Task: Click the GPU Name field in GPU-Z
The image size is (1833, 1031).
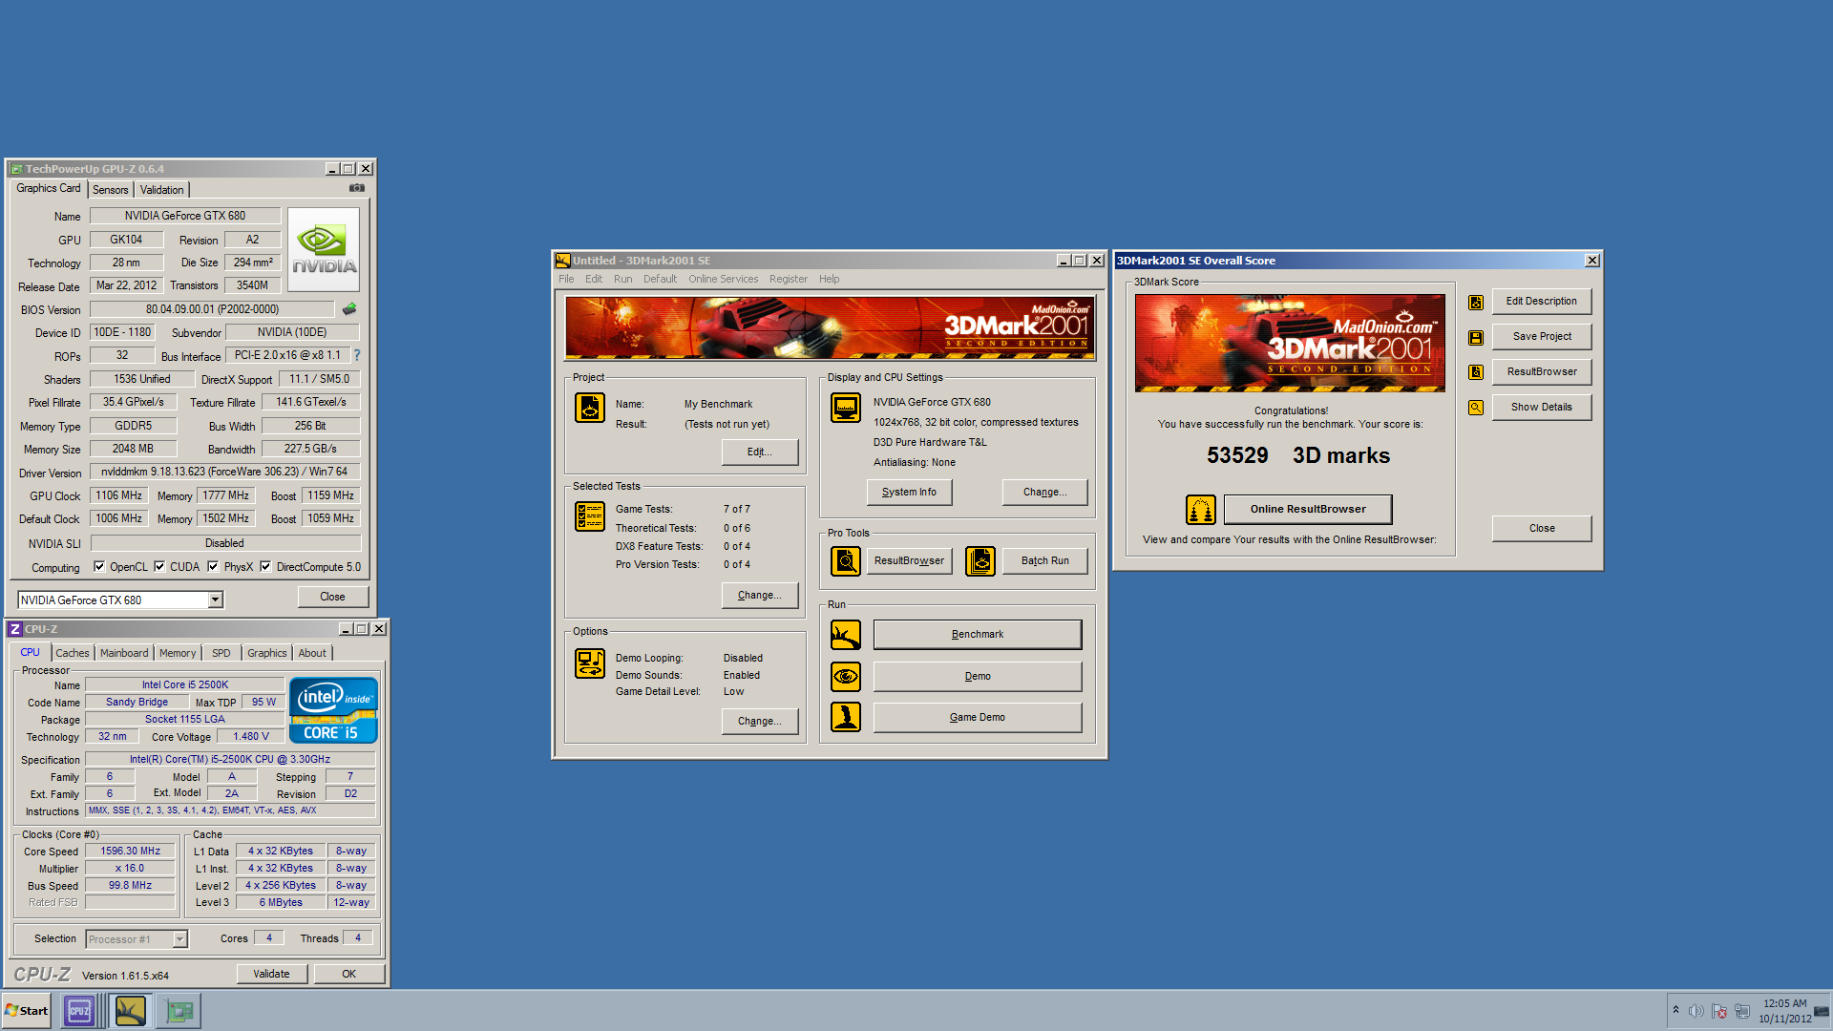Action: pos(185,216)
